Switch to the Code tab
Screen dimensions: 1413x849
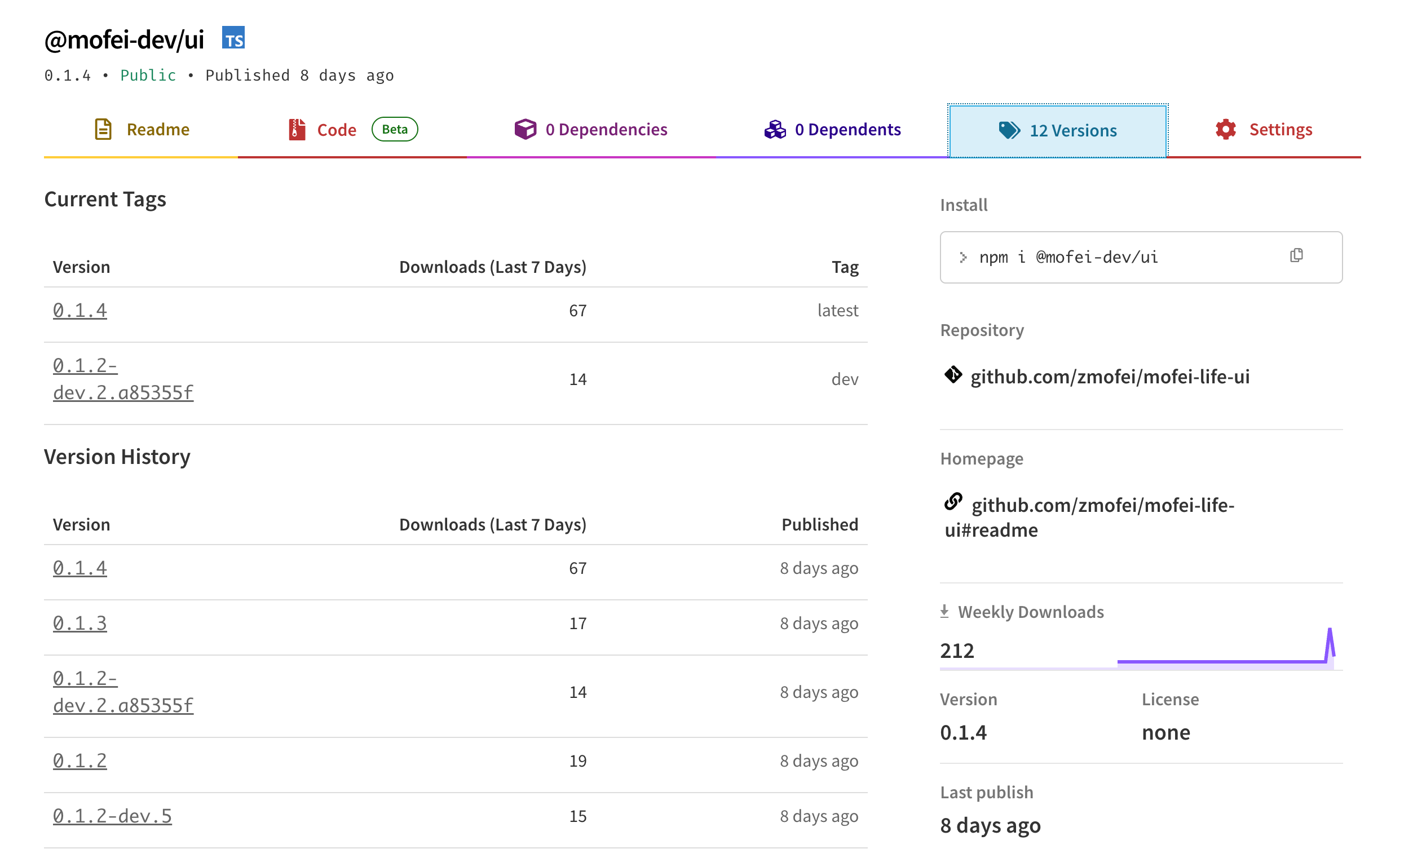352,130
